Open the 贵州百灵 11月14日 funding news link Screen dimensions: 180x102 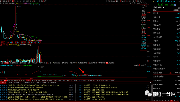(34, 85)
